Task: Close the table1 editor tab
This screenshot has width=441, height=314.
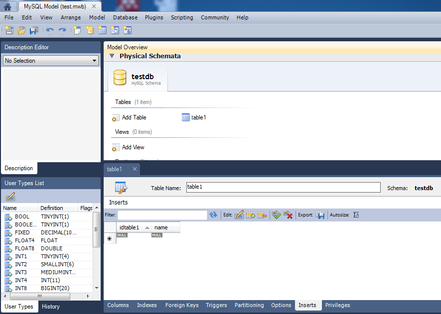Action: (x=135, y=169)
